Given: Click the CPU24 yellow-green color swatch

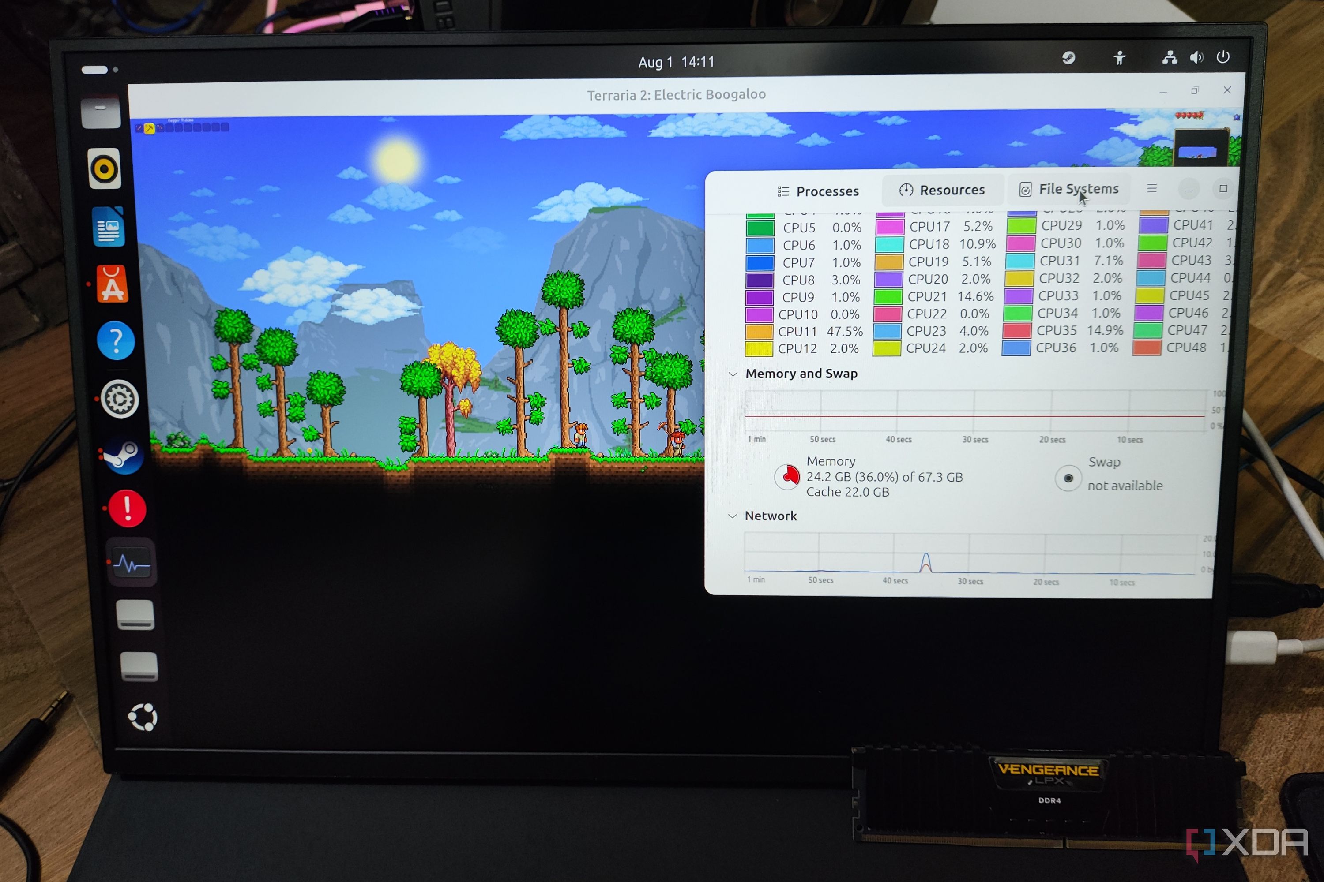Looking at the screenshot, I should tap(887, 348).
